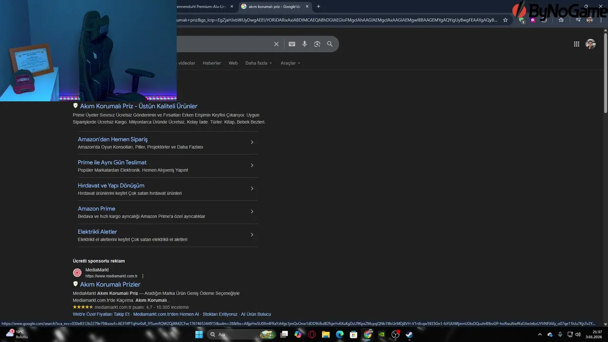Select the 'akım korumalı priz' browser tab
The image size is (608, 342).
pyautogui.click(x=275, y=7)
